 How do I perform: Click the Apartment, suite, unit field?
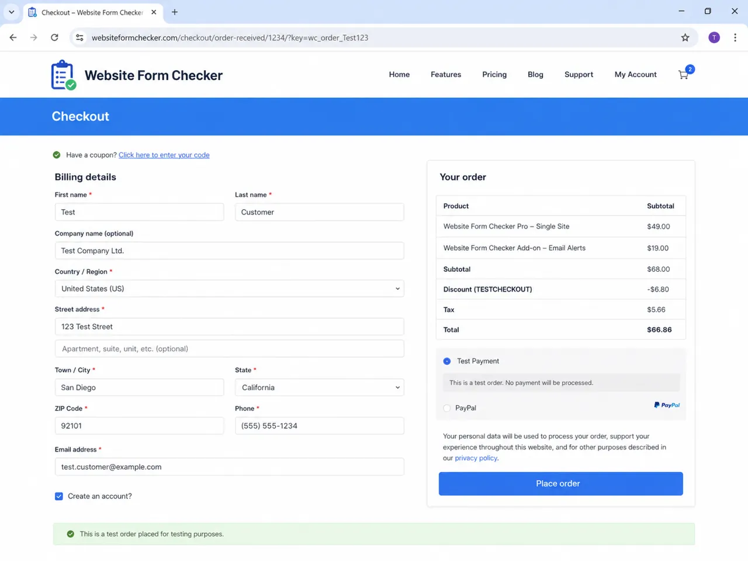[229, 349]
